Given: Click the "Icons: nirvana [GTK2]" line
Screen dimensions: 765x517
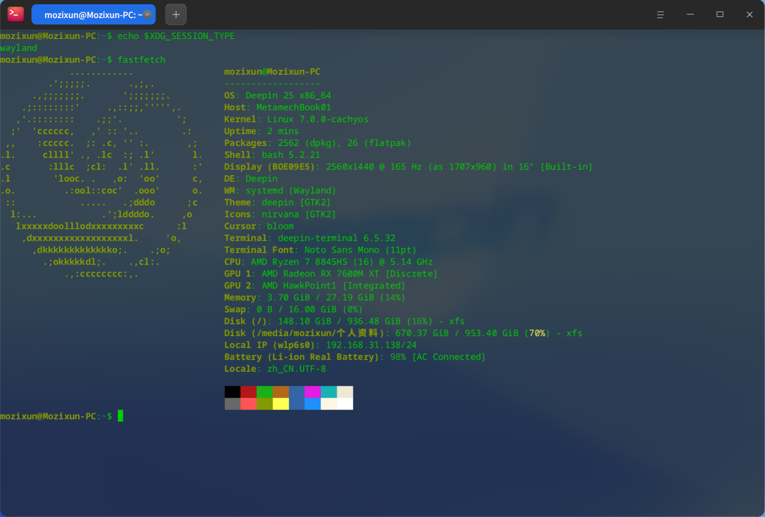Looking at the screenshot, I should pyautogui.click(x=280, y=215).
